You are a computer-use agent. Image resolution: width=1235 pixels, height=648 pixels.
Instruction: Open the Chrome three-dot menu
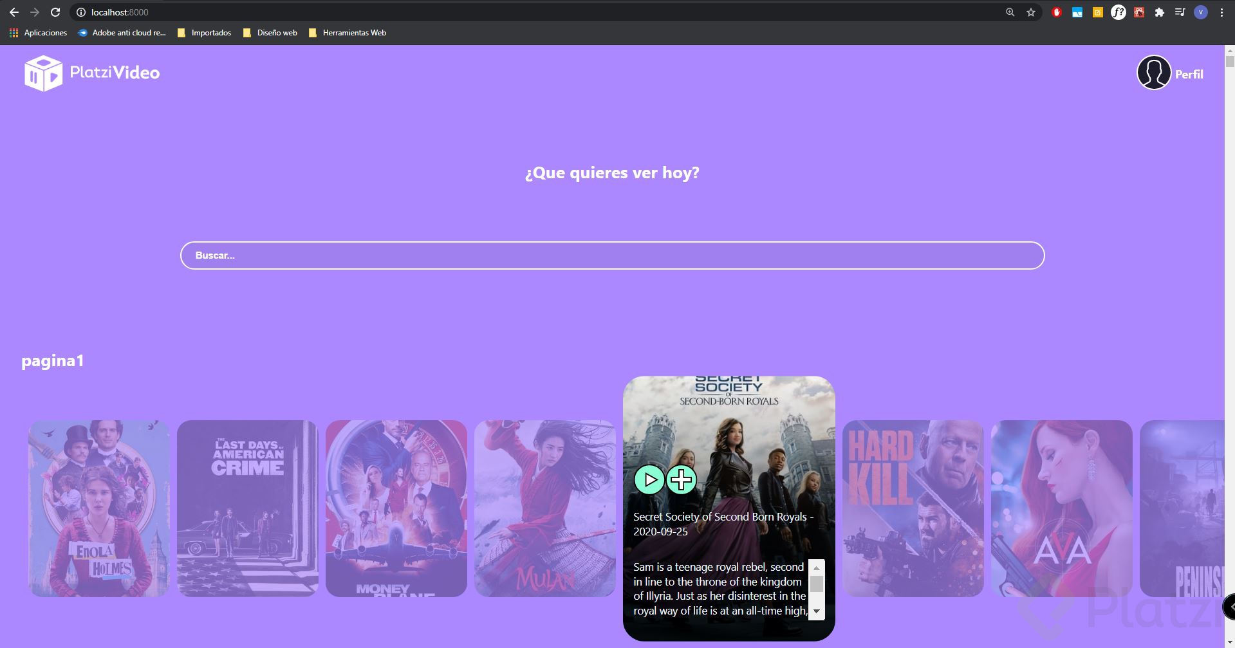click(x=1221, y=12)
